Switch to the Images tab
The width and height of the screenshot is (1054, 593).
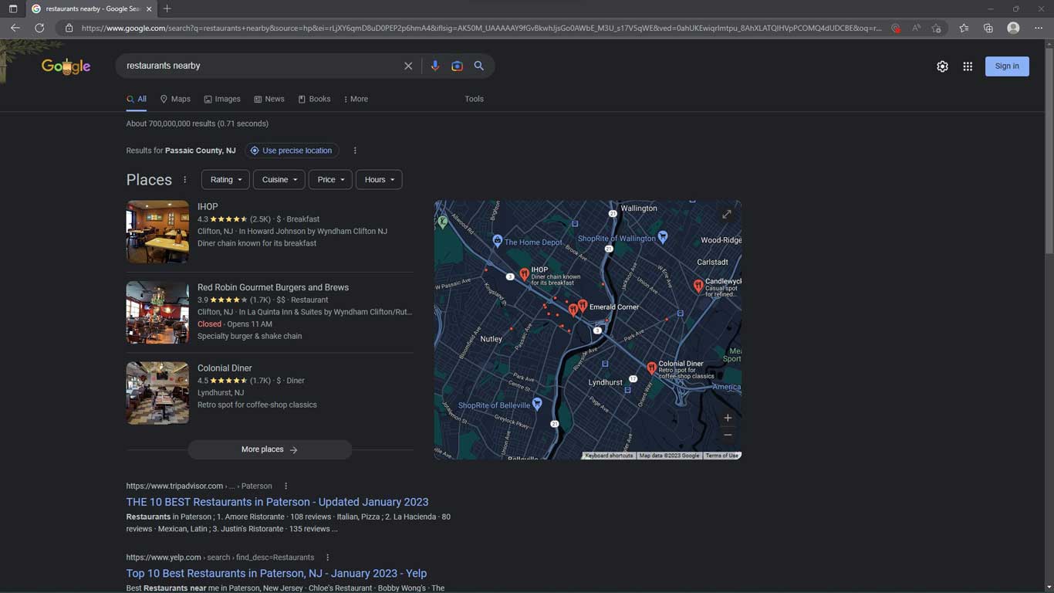click(222, 99)
